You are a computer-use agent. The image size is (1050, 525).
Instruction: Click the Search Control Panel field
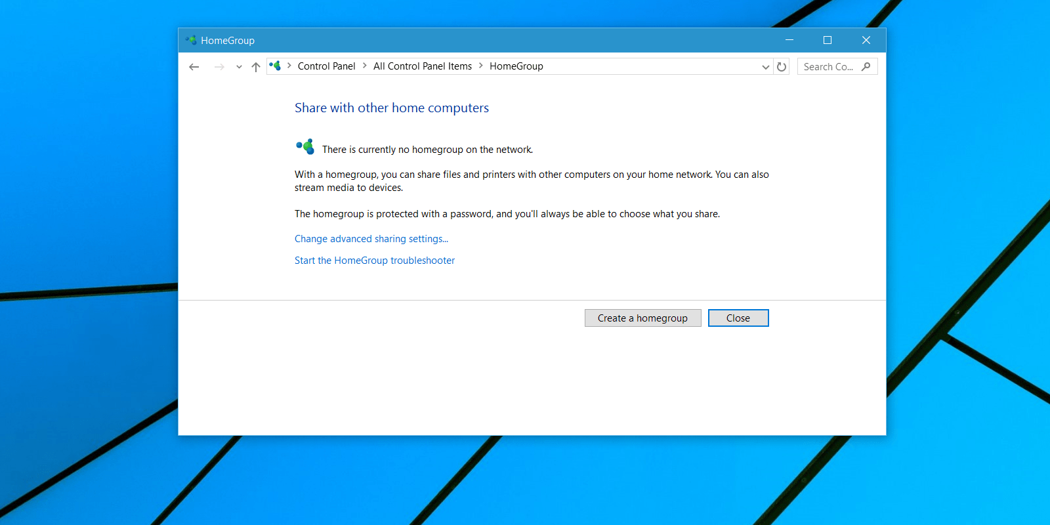(x=837, y=67)
